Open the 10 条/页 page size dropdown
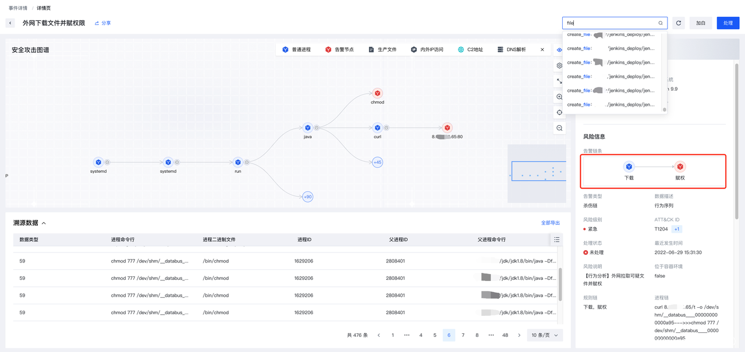This screenshot has width=745, height=352. click(544, 335)
